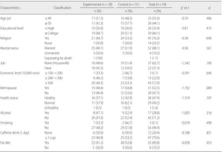Viewport: 222px width, 152px height.
Task: Click the p value '.486'
Action: tap(209, 18)
